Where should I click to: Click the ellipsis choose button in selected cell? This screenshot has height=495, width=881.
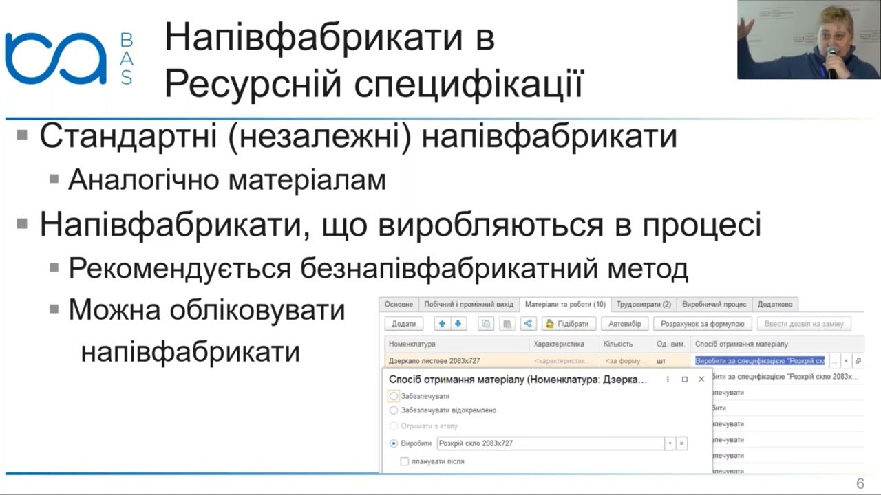coord(836,361)
